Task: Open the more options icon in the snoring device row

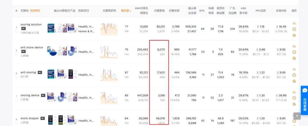Action: point(294,98)
